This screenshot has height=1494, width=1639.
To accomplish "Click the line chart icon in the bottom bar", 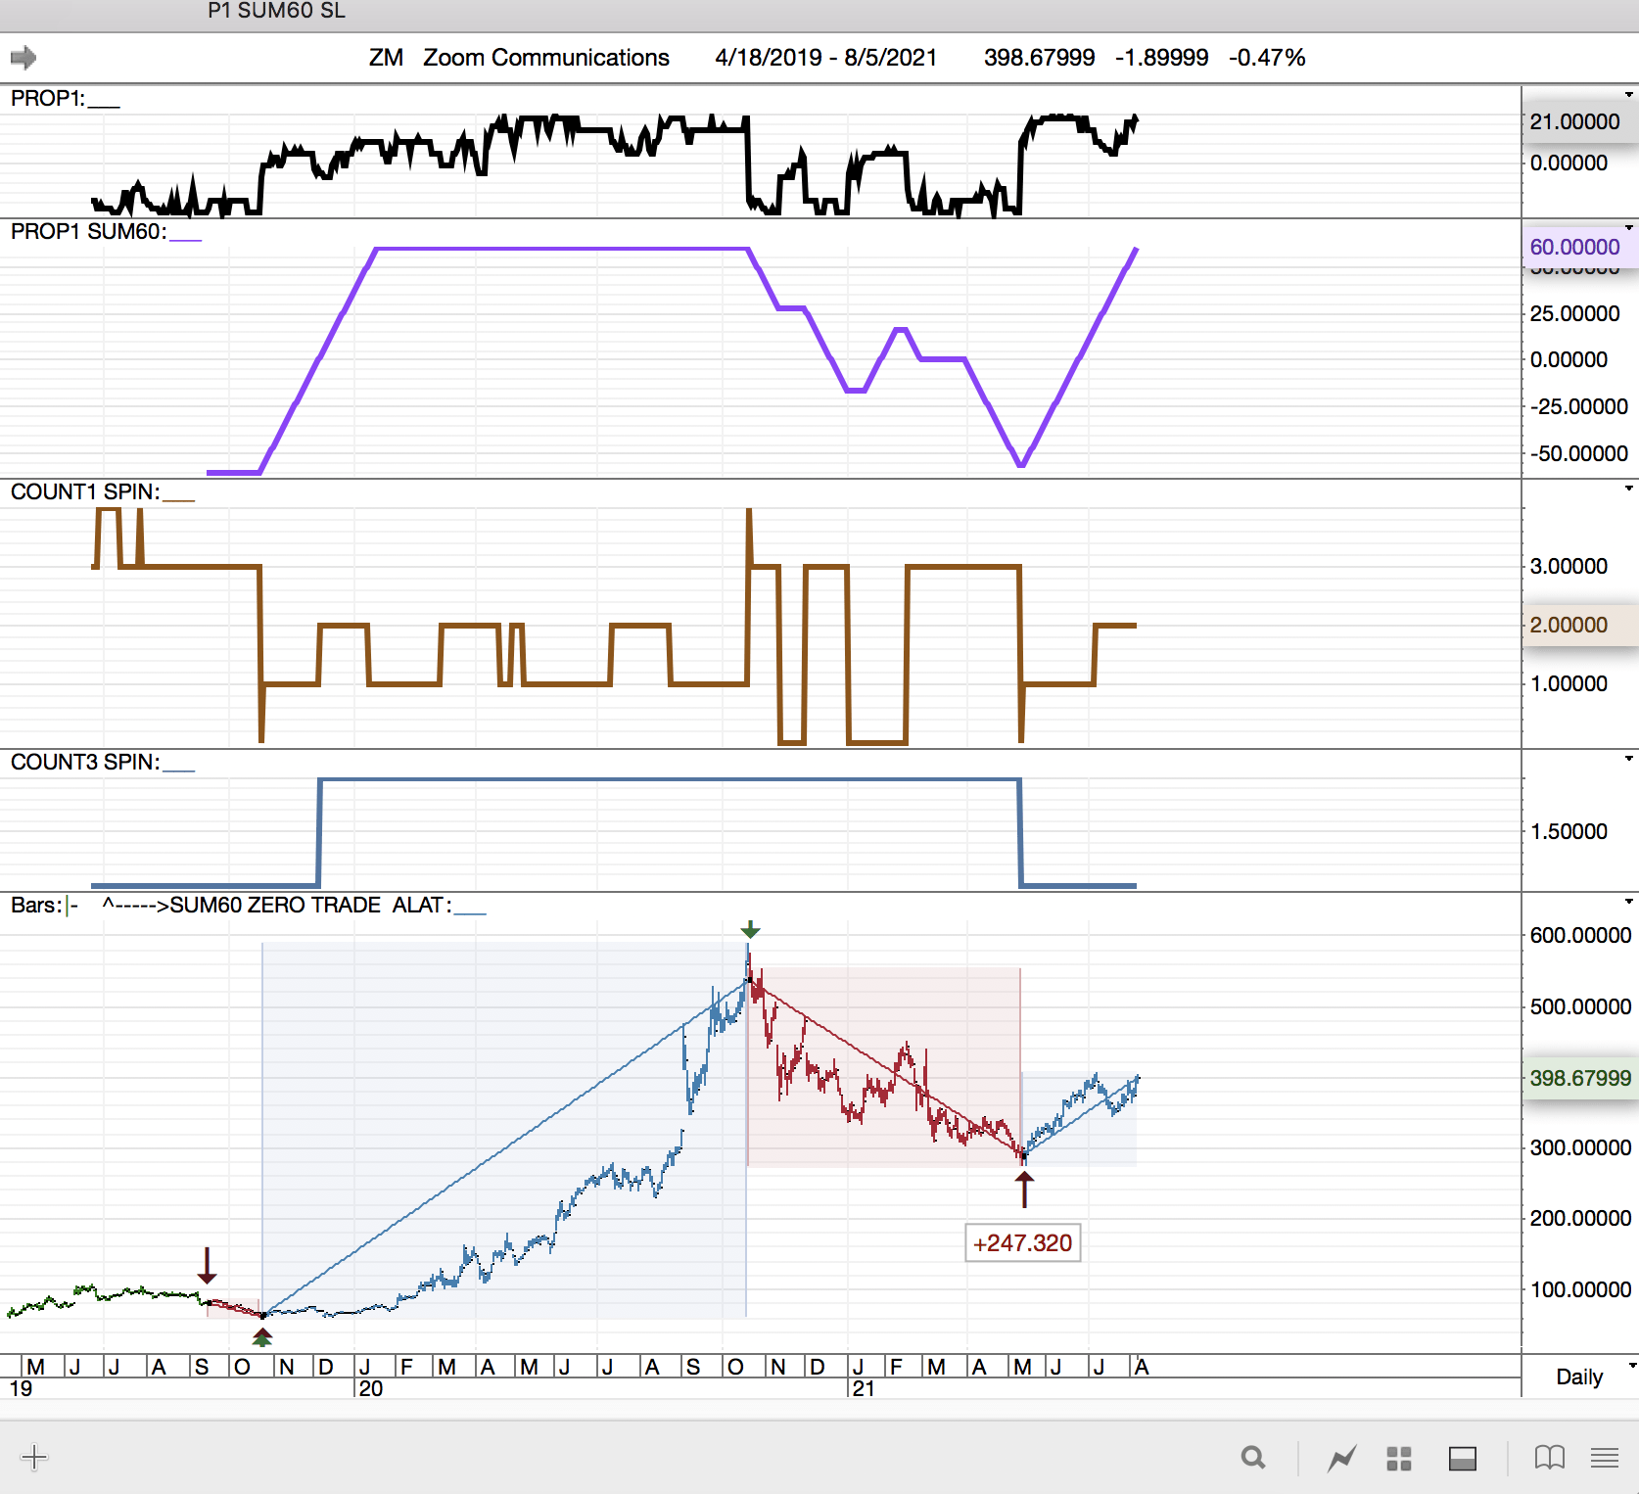I will 1342,1459.
